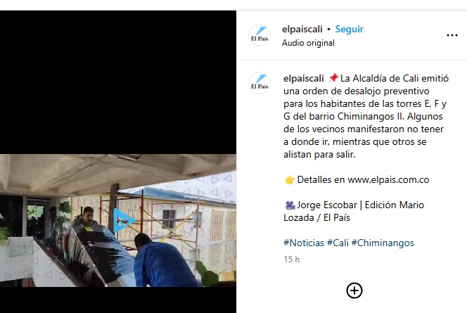The width and height of the screenshot is (467, 313).
Task: Click the red pushpin emoji in the caption
Action: [333, 78]
